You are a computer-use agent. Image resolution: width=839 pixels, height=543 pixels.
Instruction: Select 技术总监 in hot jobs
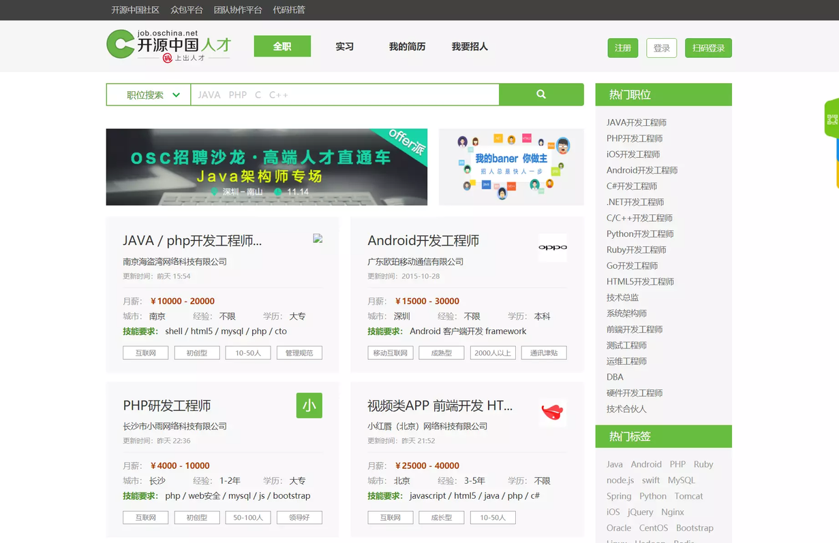click(623, 297)
